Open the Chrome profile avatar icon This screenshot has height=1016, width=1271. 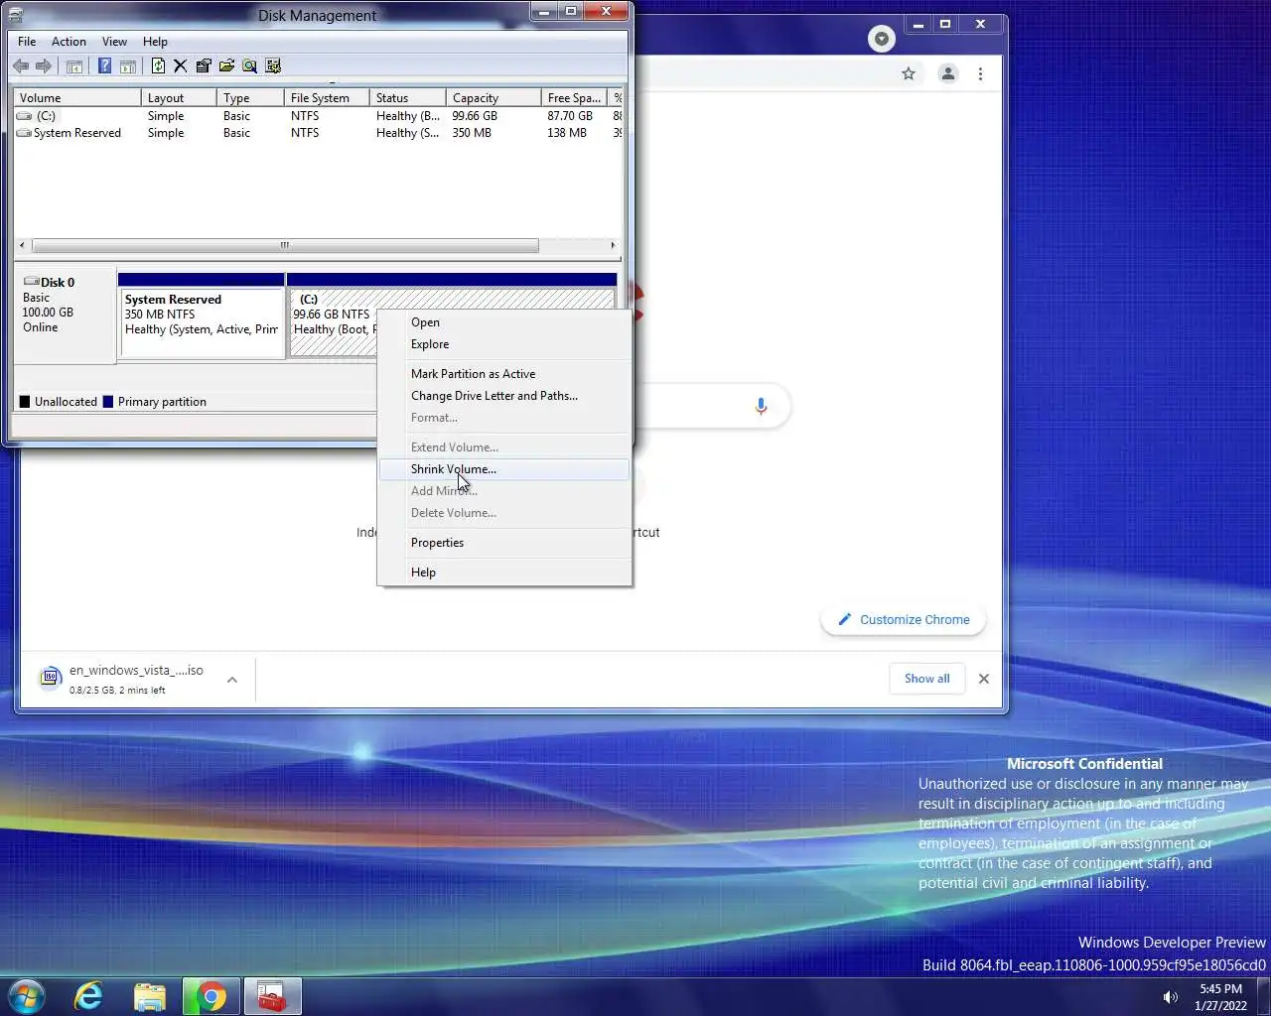[947, 73]
